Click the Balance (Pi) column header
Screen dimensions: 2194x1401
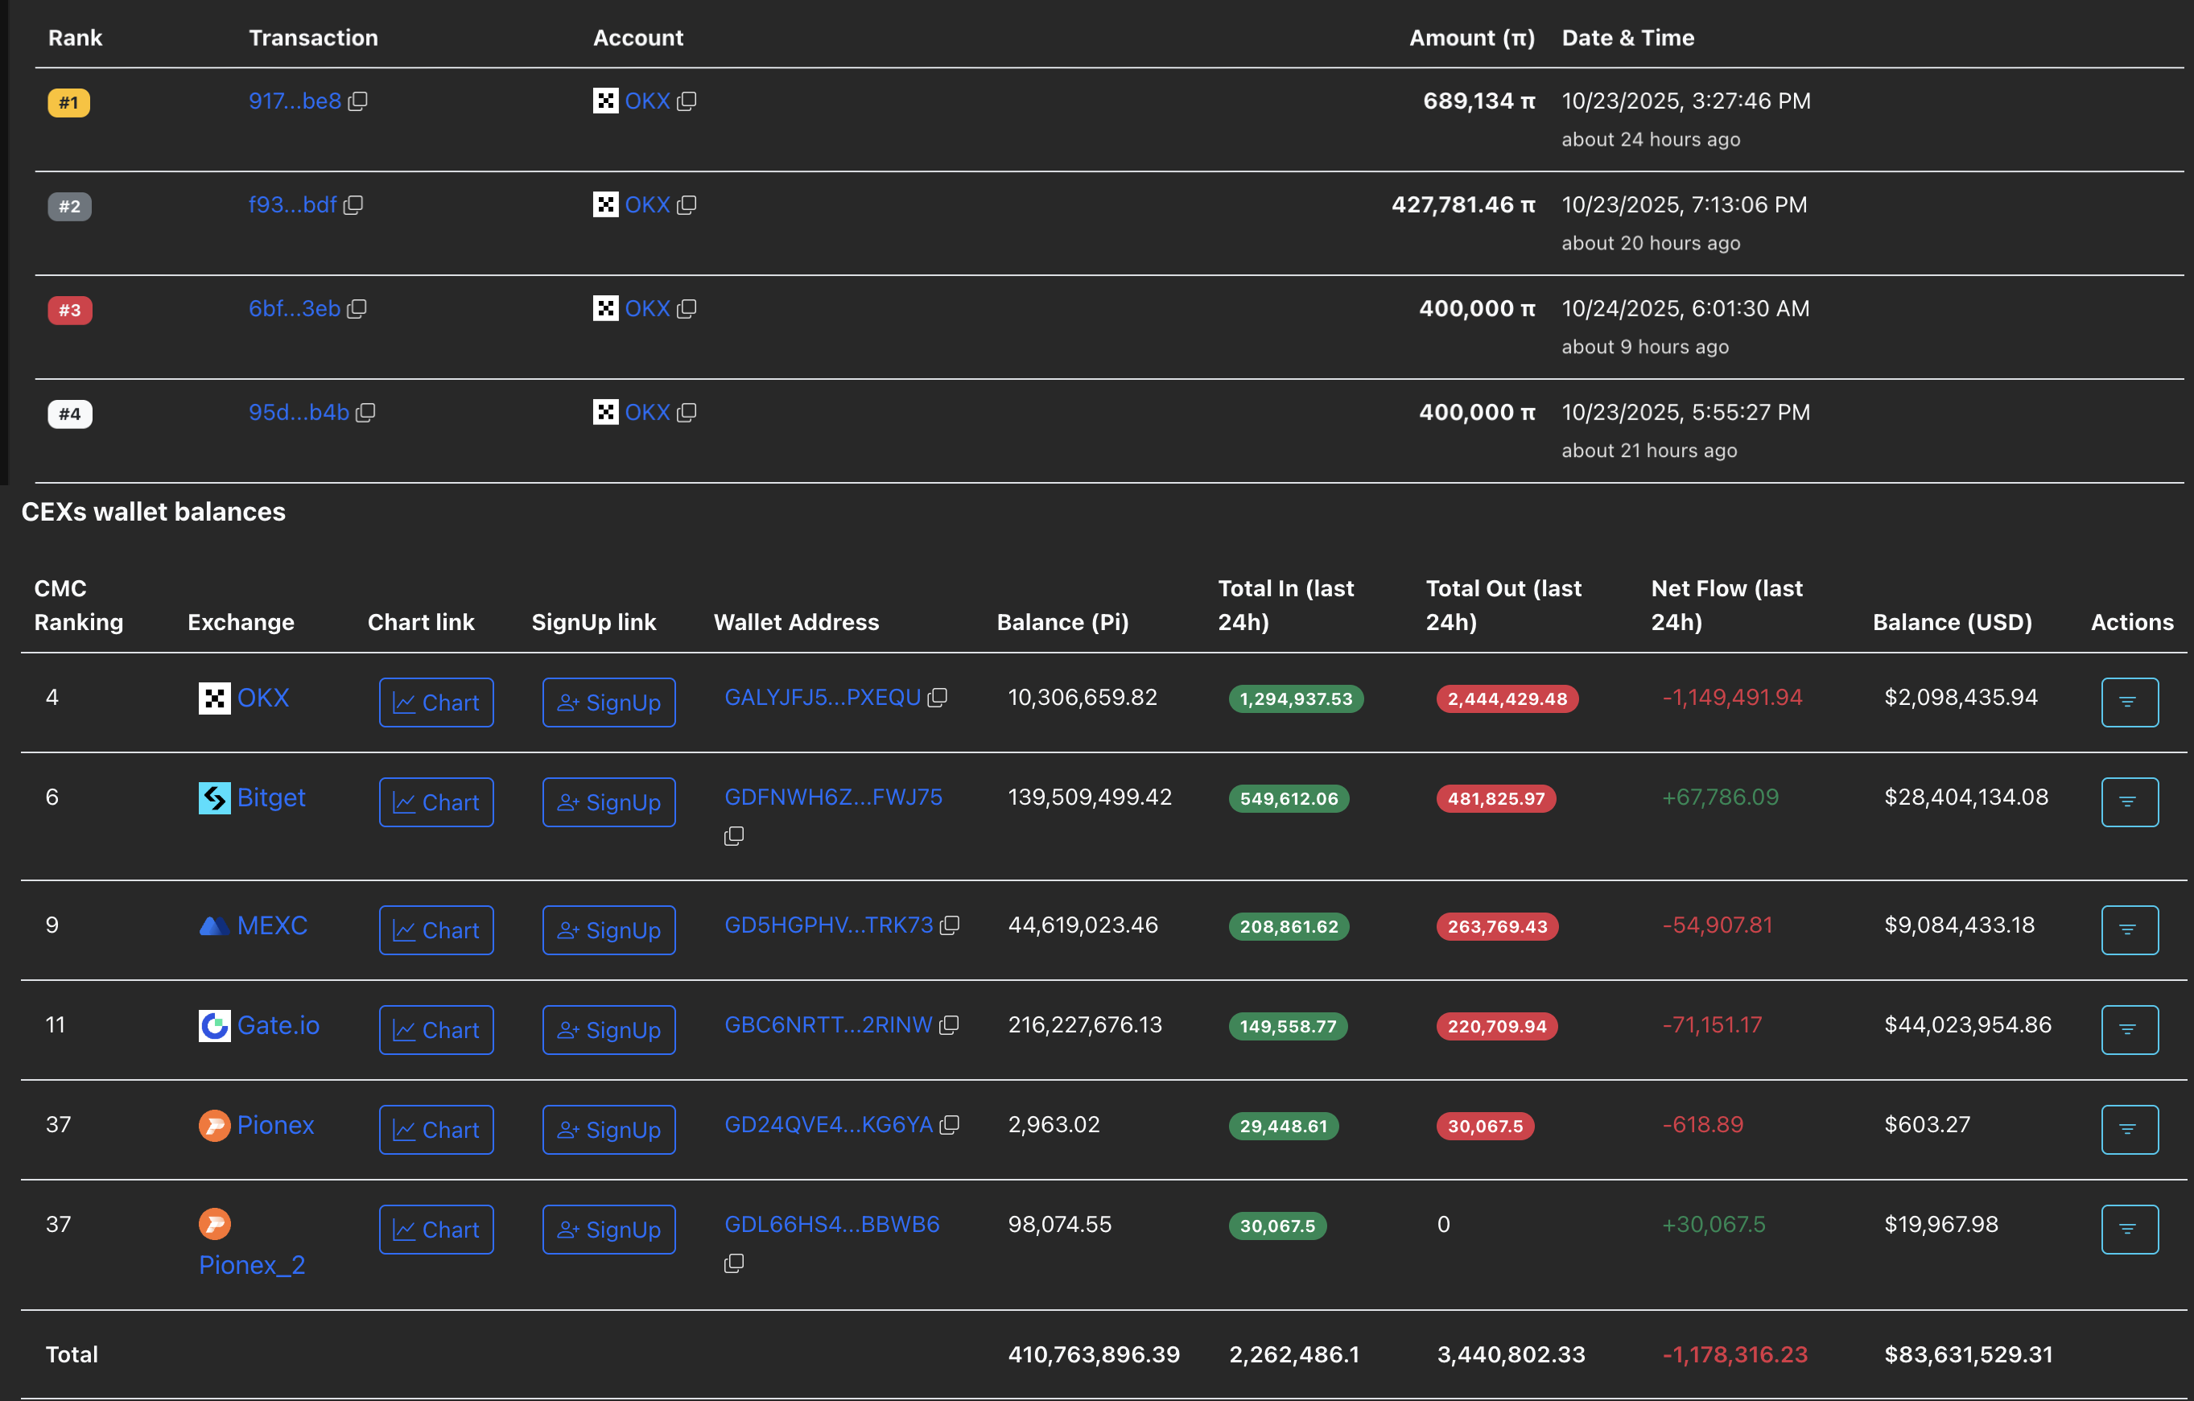point(1062,622)
